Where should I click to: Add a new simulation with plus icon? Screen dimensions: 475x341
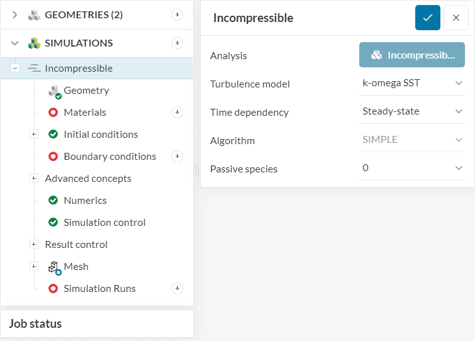(177, 43)
